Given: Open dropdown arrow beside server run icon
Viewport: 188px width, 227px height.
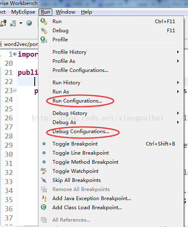Looking at the screenshot, I should [x=21, y=23].
